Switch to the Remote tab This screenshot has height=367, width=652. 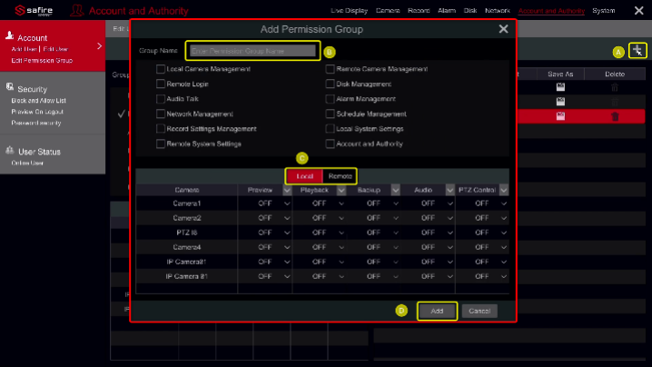click(x=340, y=175)
